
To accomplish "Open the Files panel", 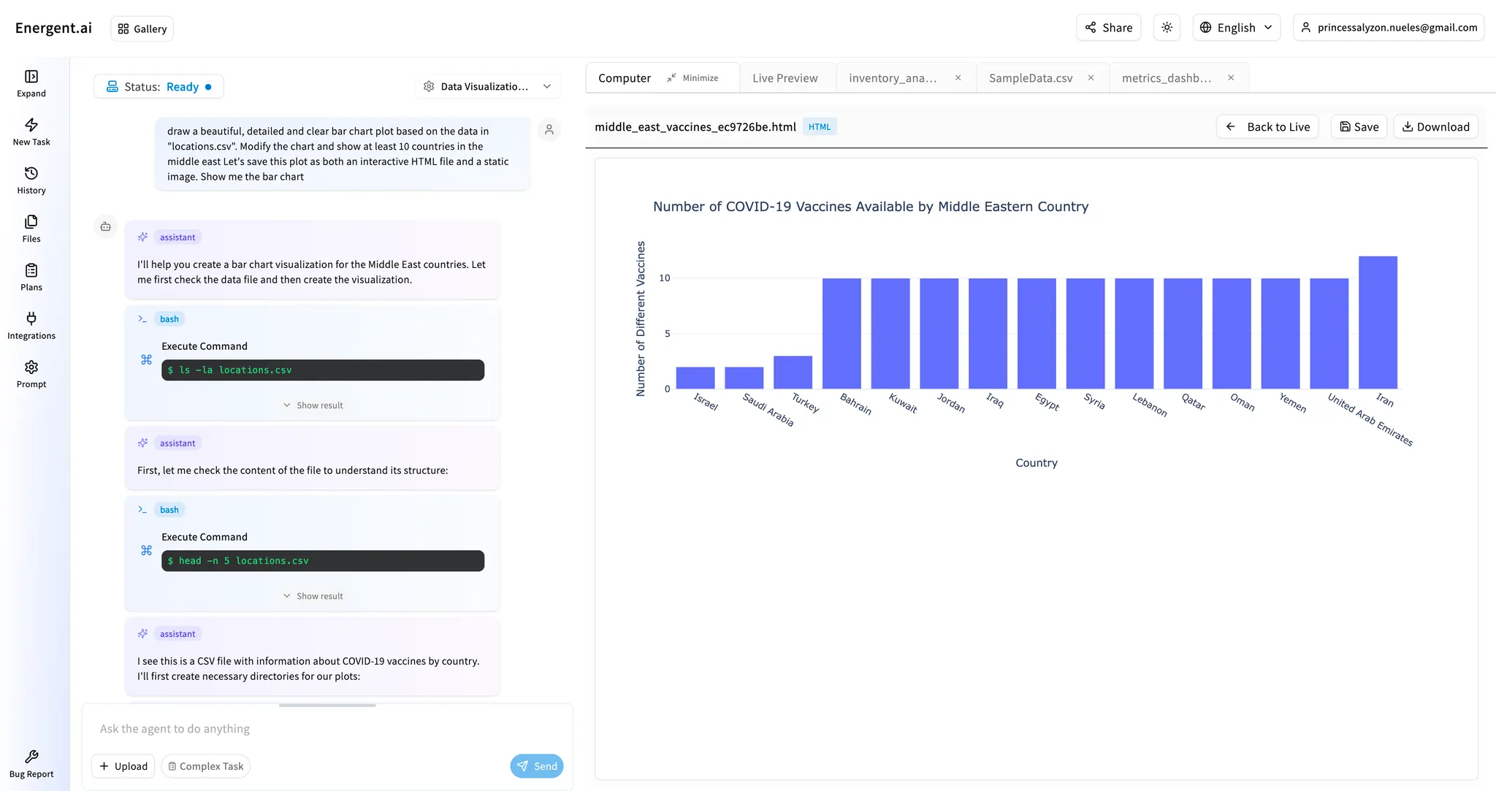I will [x=31, y=228].
